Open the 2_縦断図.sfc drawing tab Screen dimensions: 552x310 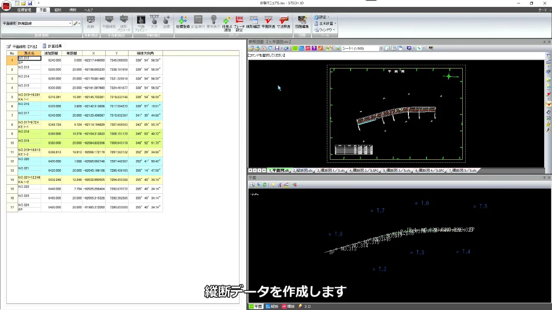303,170
